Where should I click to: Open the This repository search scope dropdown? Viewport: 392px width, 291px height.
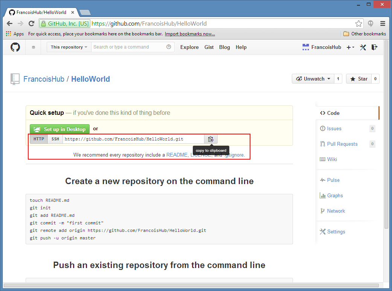(69, 47)
